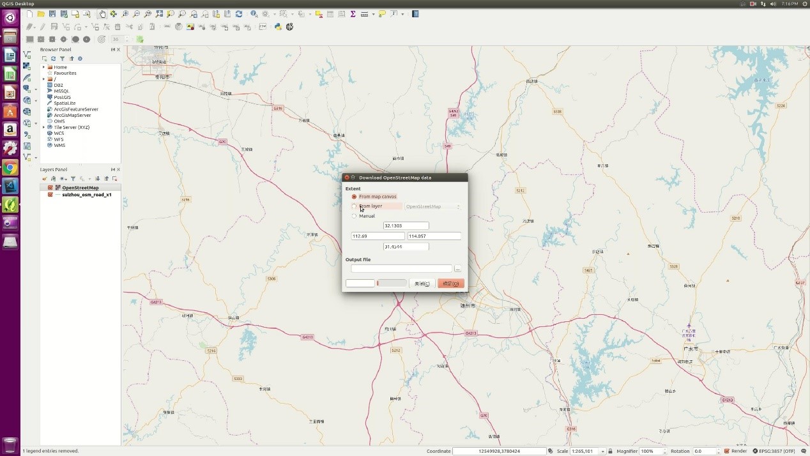Open the Python console icon

(x=278, y=27)
